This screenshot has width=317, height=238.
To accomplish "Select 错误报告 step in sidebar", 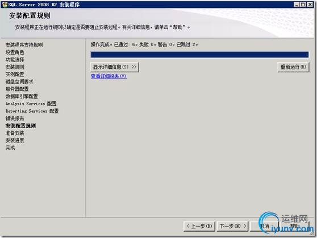I will point(15,118).
